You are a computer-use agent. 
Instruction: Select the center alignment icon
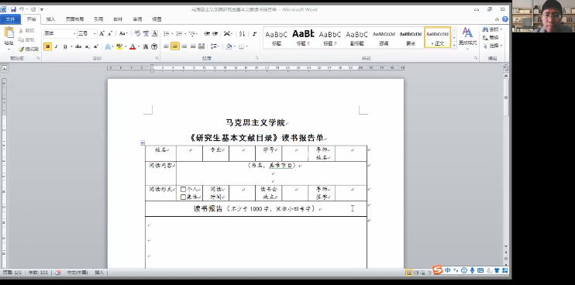pyautogui.click(x=175, y=46)
